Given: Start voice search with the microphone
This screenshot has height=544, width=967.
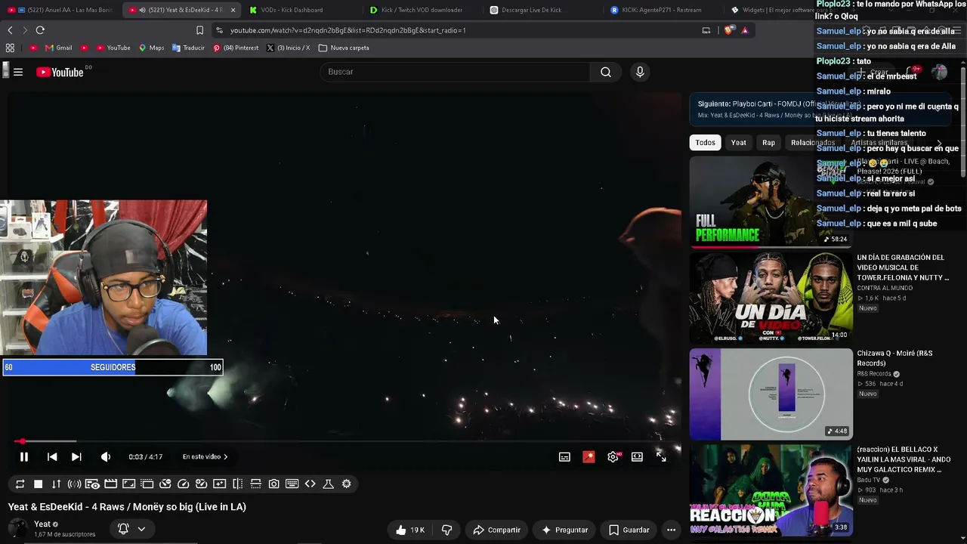Looking at the screenshot, I should [640, 72].
